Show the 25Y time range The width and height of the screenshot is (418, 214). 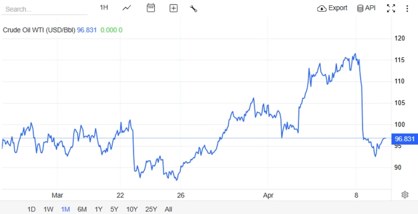pyautogui.click(x=151, y=209)
